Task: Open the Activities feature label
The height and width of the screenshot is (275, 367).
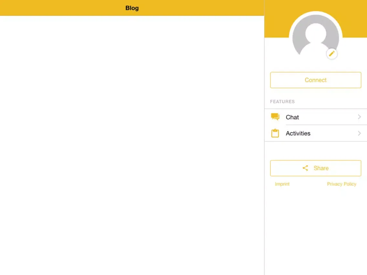Action: click(x=298, y=133)
